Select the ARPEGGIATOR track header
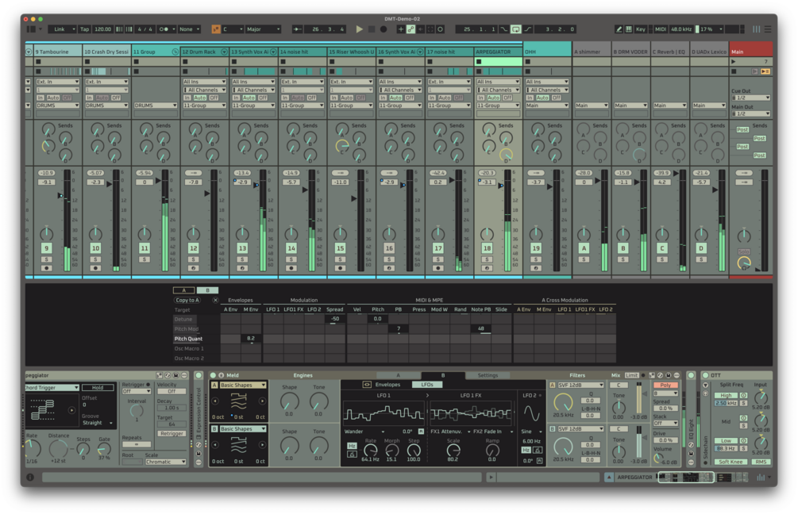 coord(498,52)
